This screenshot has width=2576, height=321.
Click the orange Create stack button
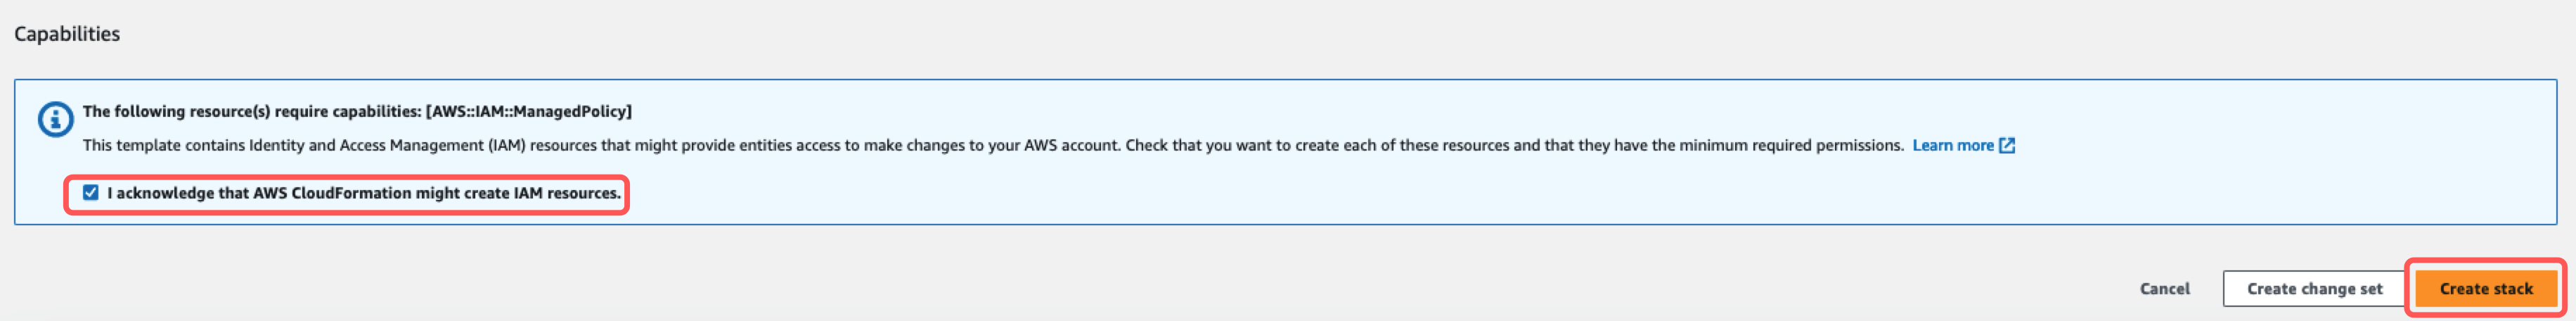point(2485,289)
